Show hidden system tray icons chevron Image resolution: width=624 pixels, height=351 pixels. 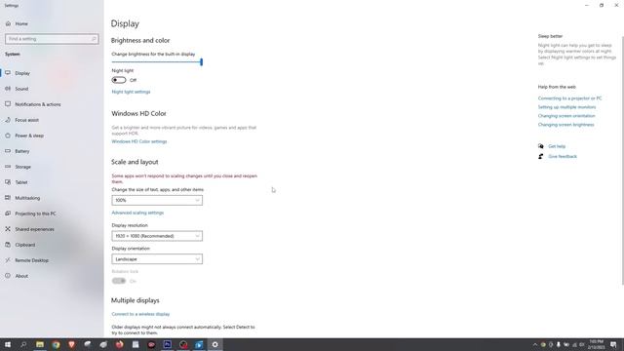click(535, 344)
